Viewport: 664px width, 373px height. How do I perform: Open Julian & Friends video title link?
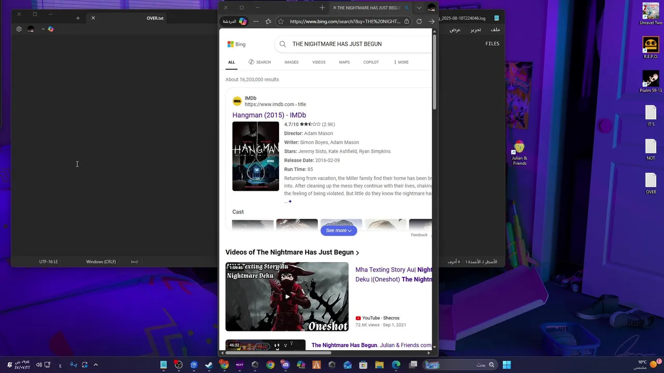371,345
